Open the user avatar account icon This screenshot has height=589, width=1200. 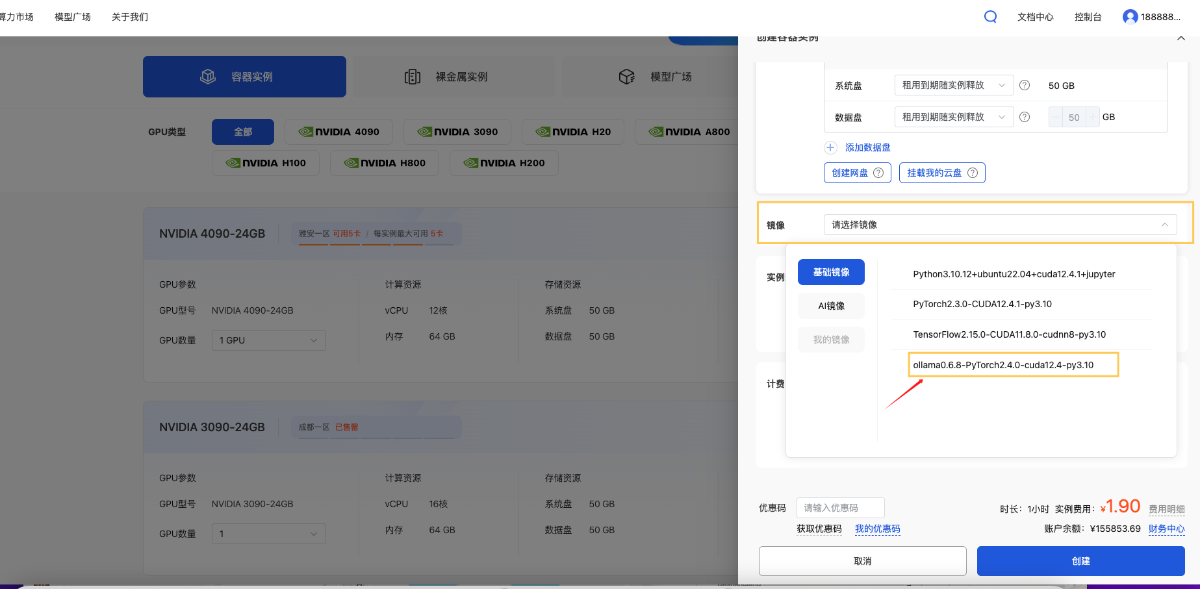tap(1130, 17)
